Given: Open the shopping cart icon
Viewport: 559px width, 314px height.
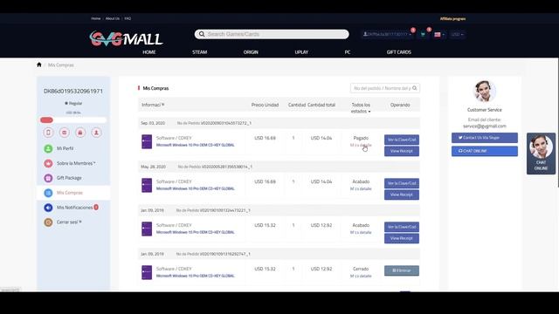Looking at the screenshot, I should pyautogui.click(x=423, y=35).
